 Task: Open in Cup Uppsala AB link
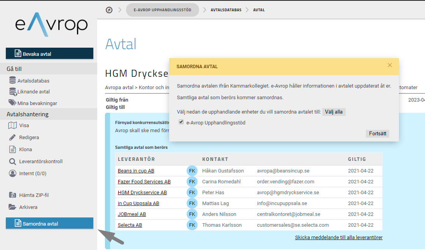(x=138, y=203)
